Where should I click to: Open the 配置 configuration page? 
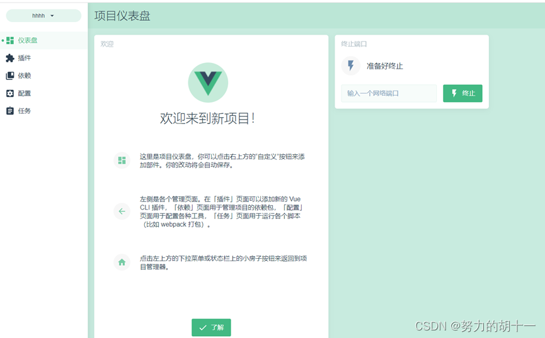click(x=43, y=93)
